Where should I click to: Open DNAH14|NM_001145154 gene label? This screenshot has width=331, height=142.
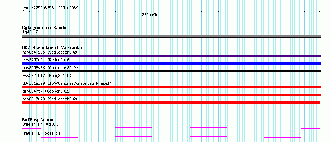[44, 133]
